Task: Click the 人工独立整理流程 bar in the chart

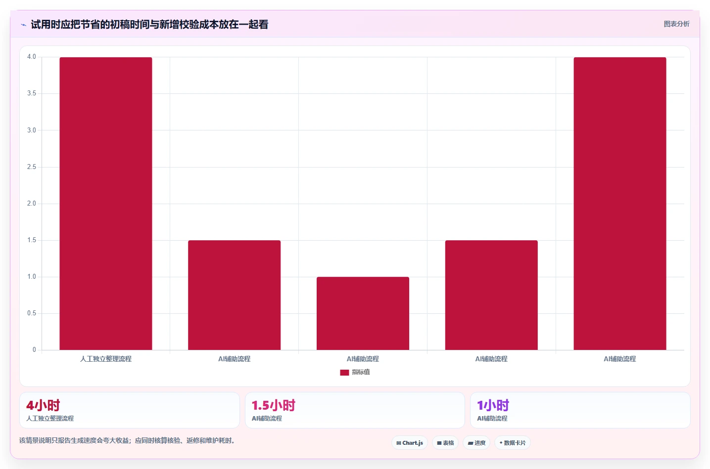Action: click(106, 204)
